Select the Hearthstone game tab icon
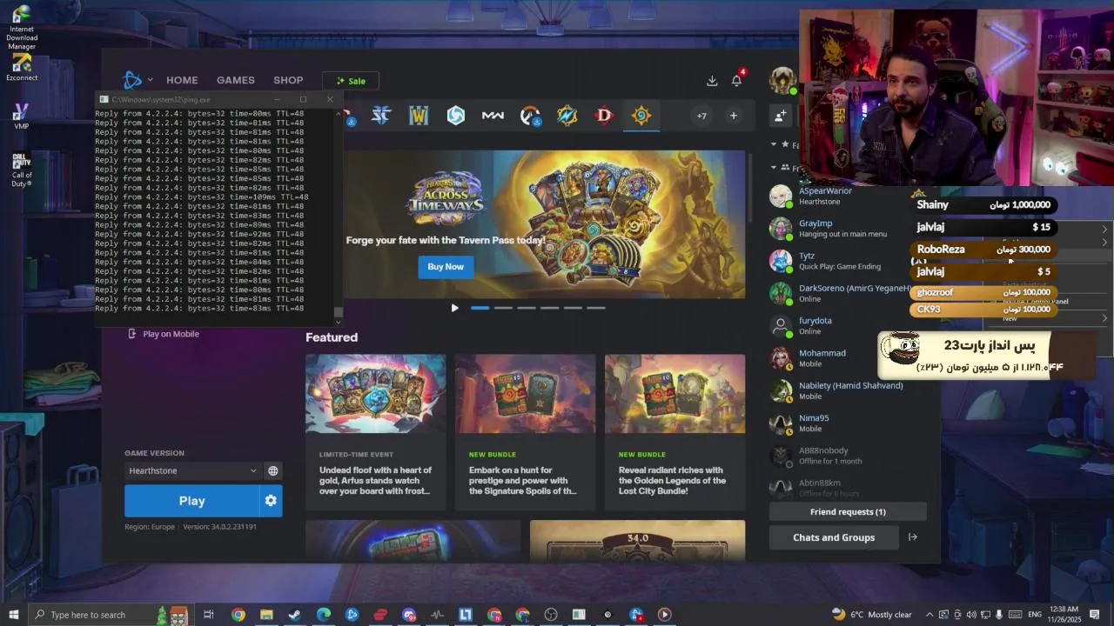The width and height of the screenshot is (1114, 626). pyautogui.click(x=641, y=116)
